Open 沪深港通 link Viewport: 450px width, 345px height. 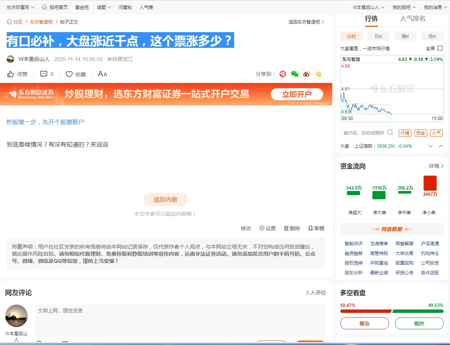pyautogui.click(x=430, y=243)
